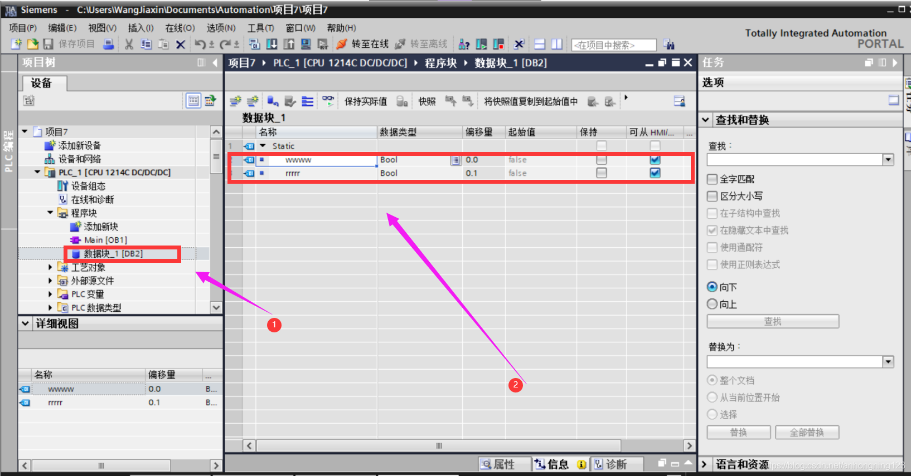
Task: Switch to 属性 properties tab
Action: click(x=503, y=464)
